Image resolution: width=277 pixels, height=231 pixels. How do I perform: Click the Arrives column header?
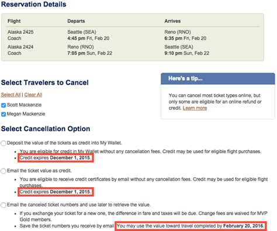(x=172, y=21)
